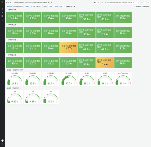Viewport: 151px width, 147px height.
Task: Click the 1.23 s stat panel
Action: click(x=33, y=17)
